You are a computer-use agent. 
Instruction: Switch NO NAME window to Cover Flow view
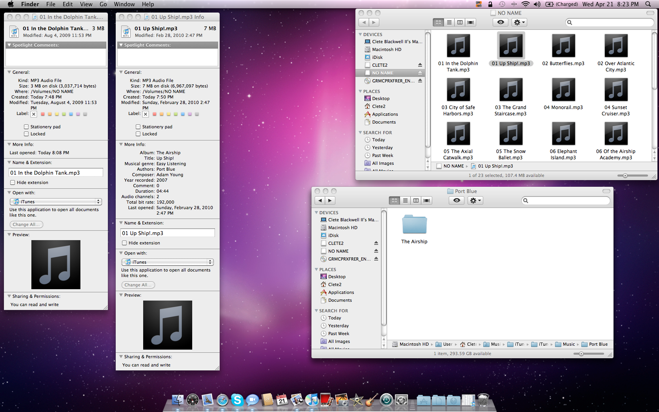470,22
